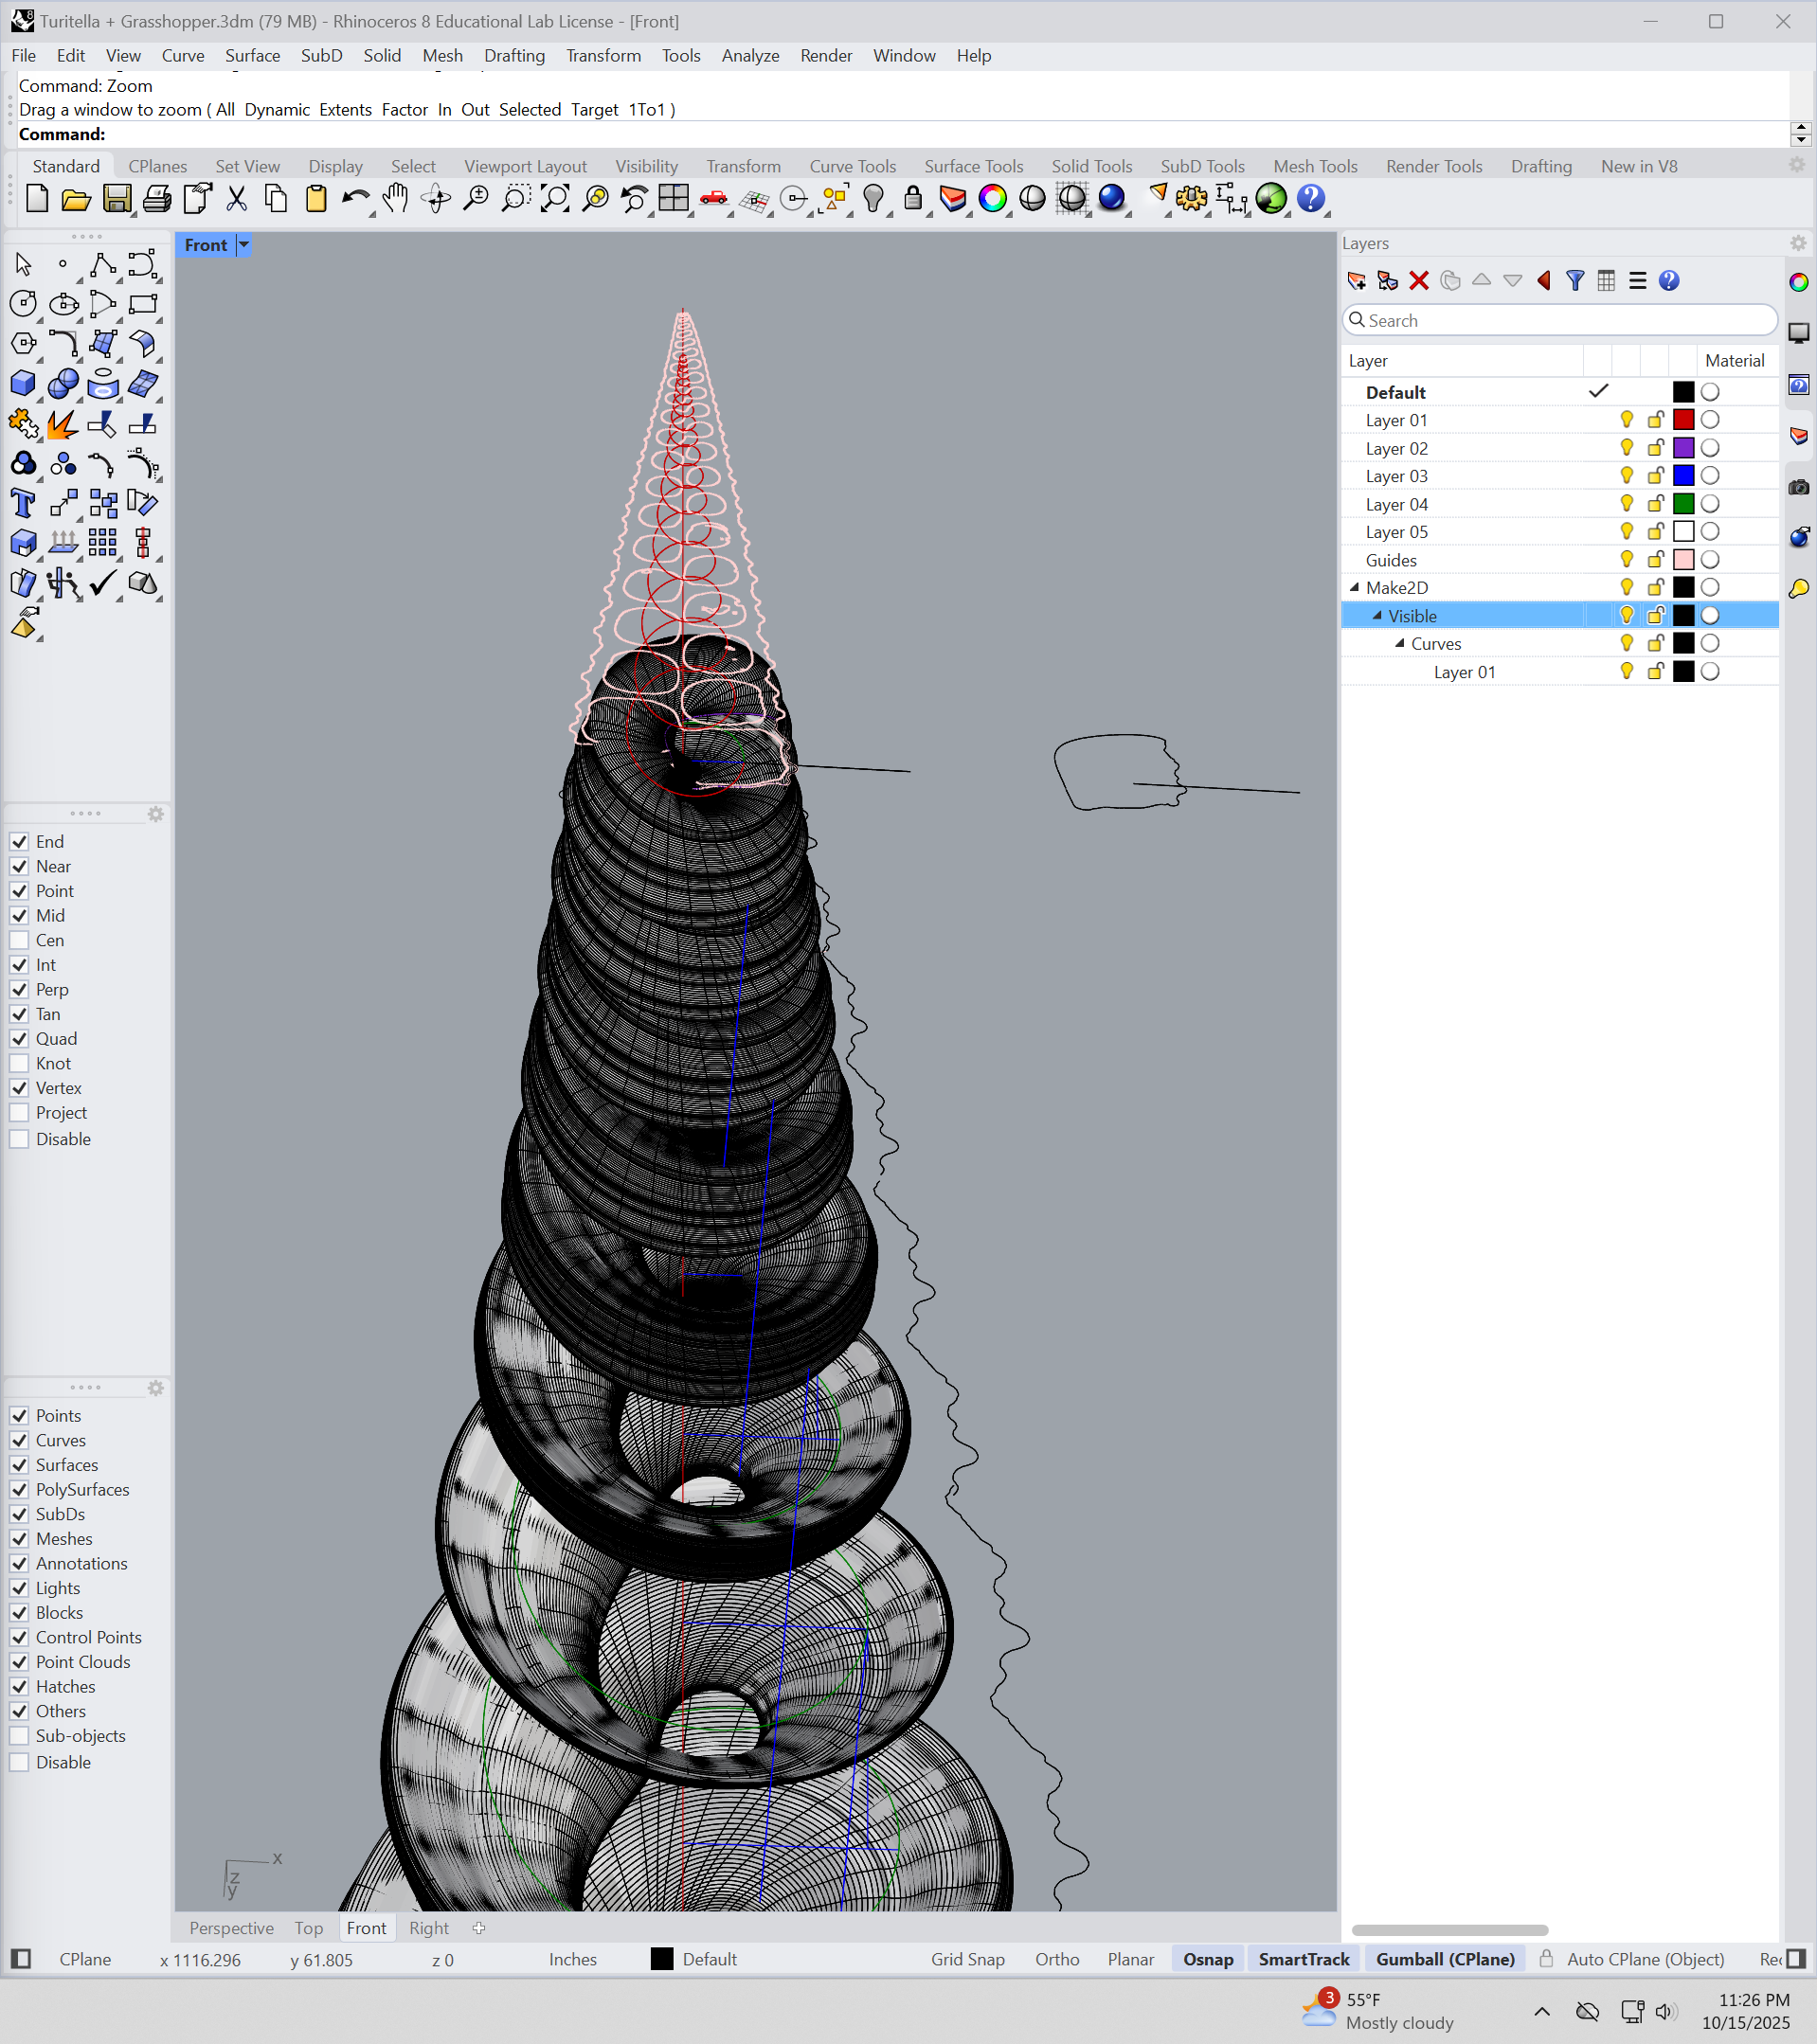
Task: Switch to the Surface Tools toolbar tab
Action: 973,166
